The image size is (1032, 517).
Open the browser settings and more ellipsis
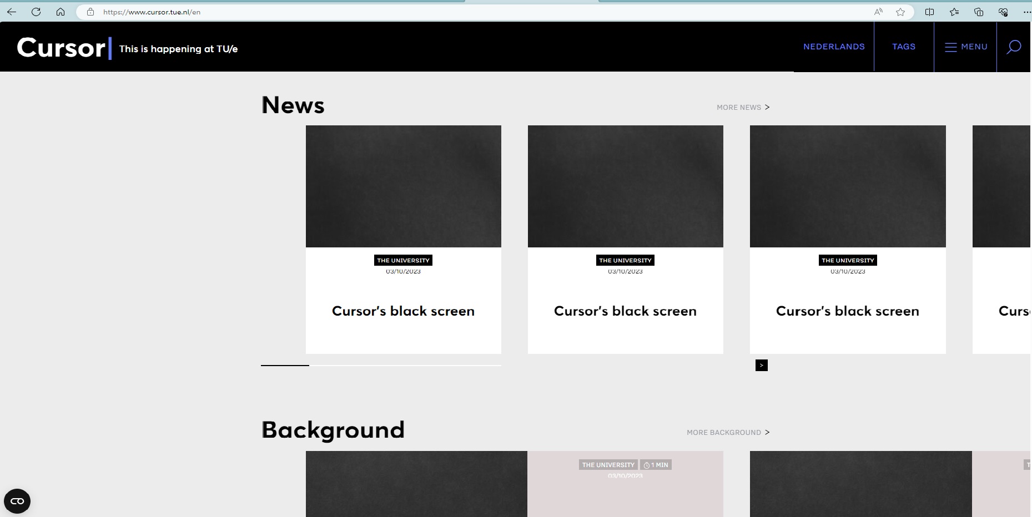1026,12
